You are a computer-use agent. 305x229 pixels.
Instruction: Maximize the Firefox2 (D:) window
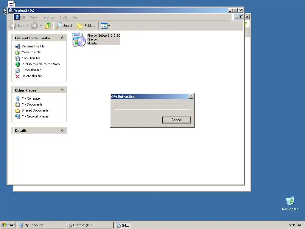click(235, 10)
